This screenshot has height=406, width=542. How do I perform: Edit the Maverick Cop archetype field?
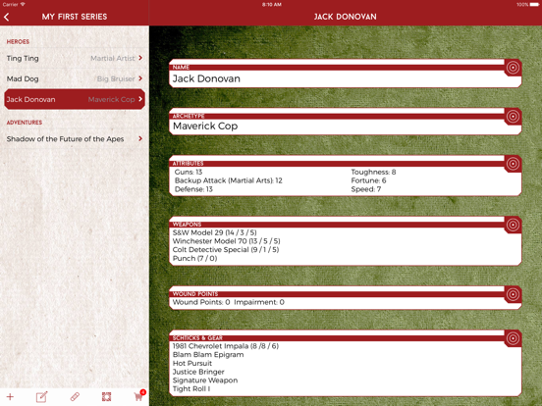[x=345, y=126]
